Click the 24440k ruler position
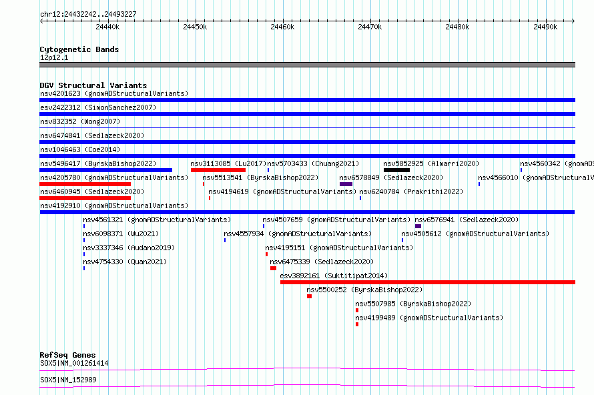Image resolution: width=594 pixels, height=395 pixels. pos(107,27)
